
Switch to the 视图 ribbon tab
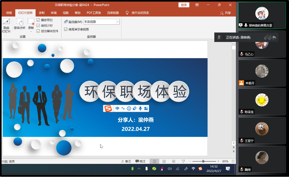pos(65,13)
